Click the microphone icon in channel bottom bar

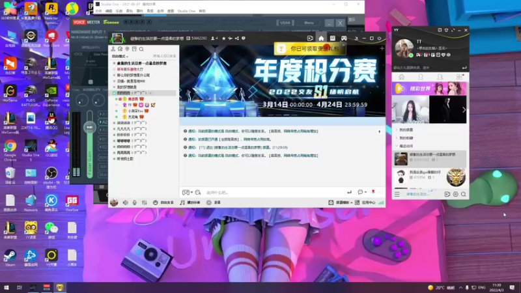click(x=135, y=202)
